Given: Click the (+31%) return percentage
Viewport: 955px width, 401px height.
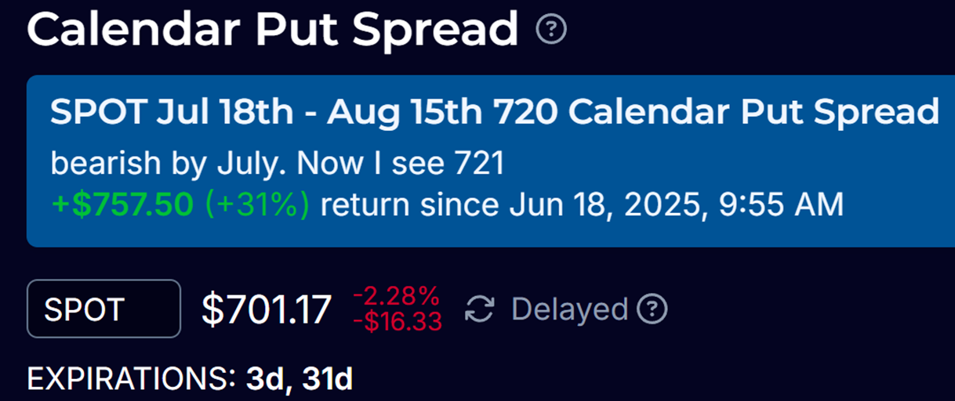Looking at the screenshot, I should click(257, 205).
